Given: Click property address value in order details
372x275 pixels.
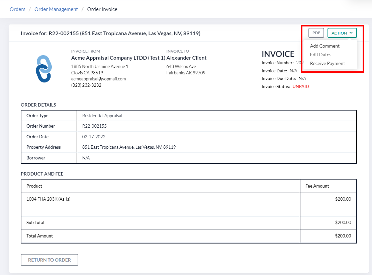Looking at the screenshot, I should click(x=129, y=147).
